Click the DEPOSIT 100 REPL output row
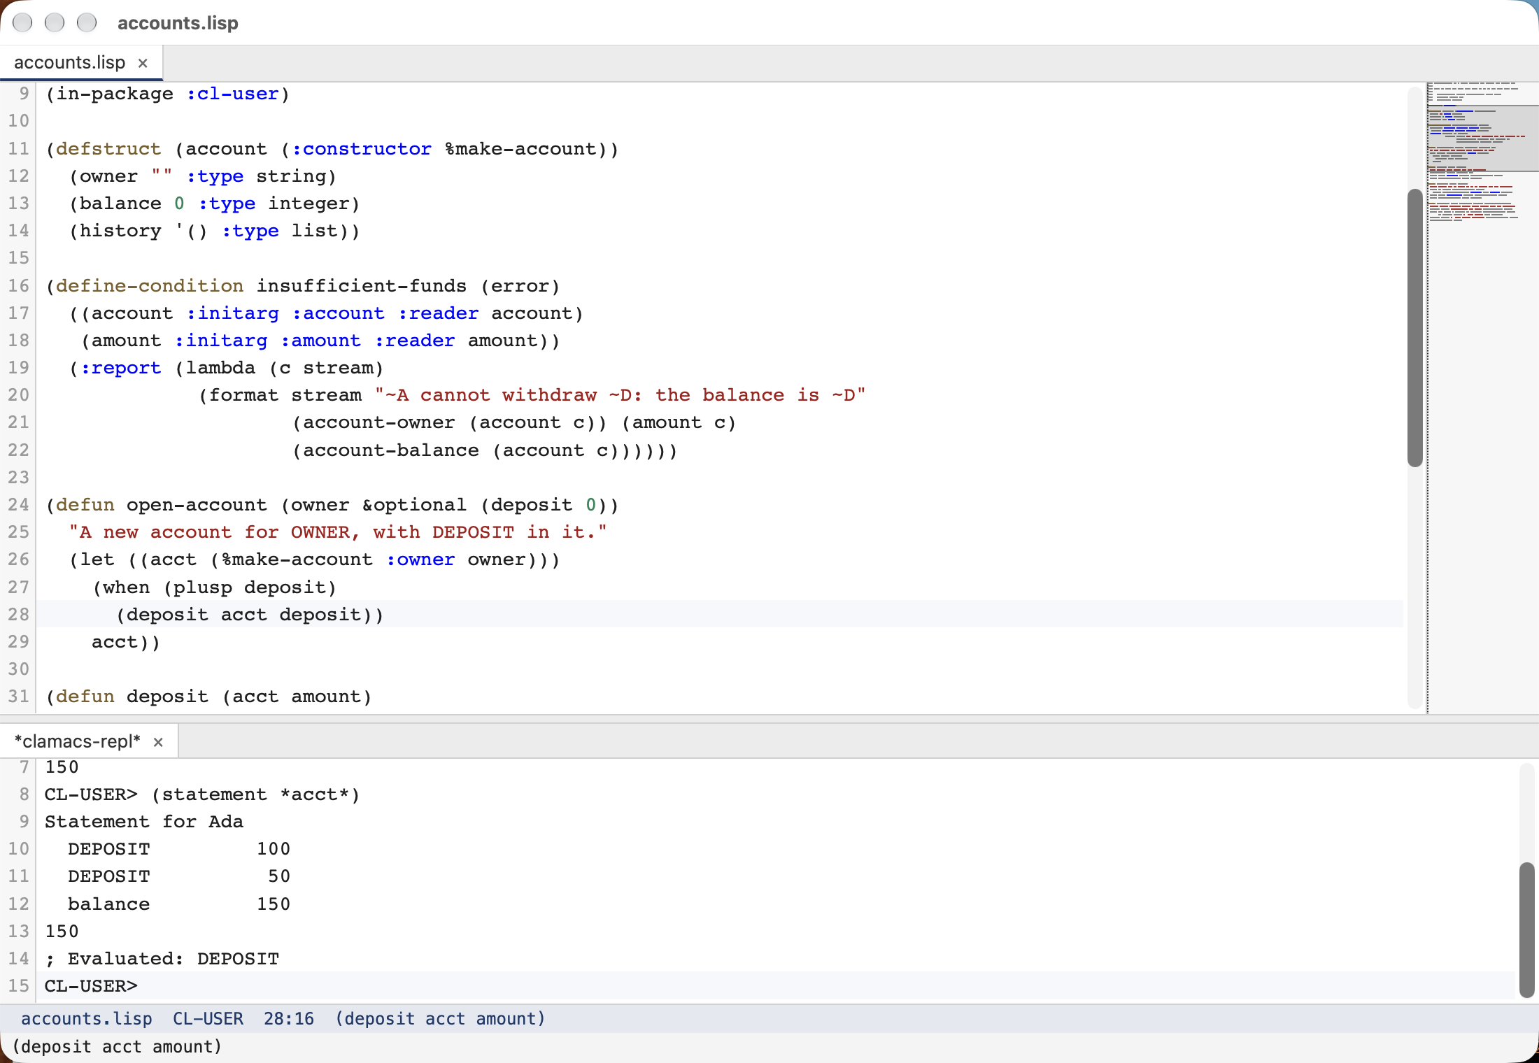 (179, 849)
